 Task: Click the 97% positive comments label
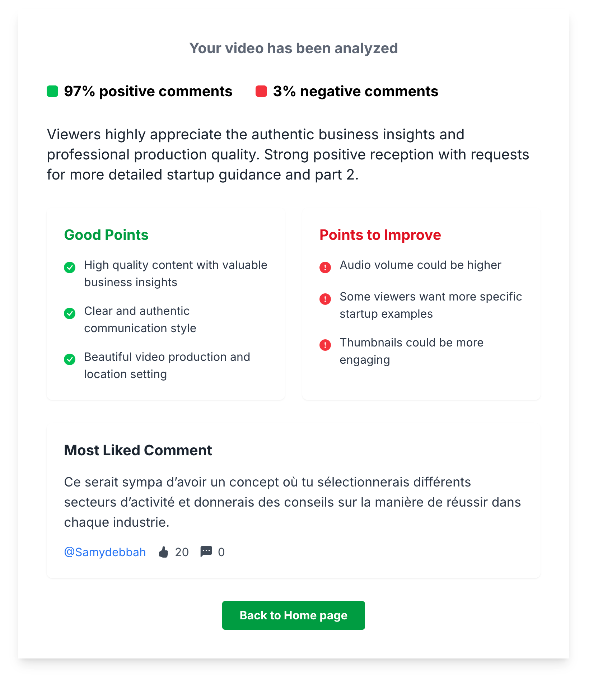point(148,91)
